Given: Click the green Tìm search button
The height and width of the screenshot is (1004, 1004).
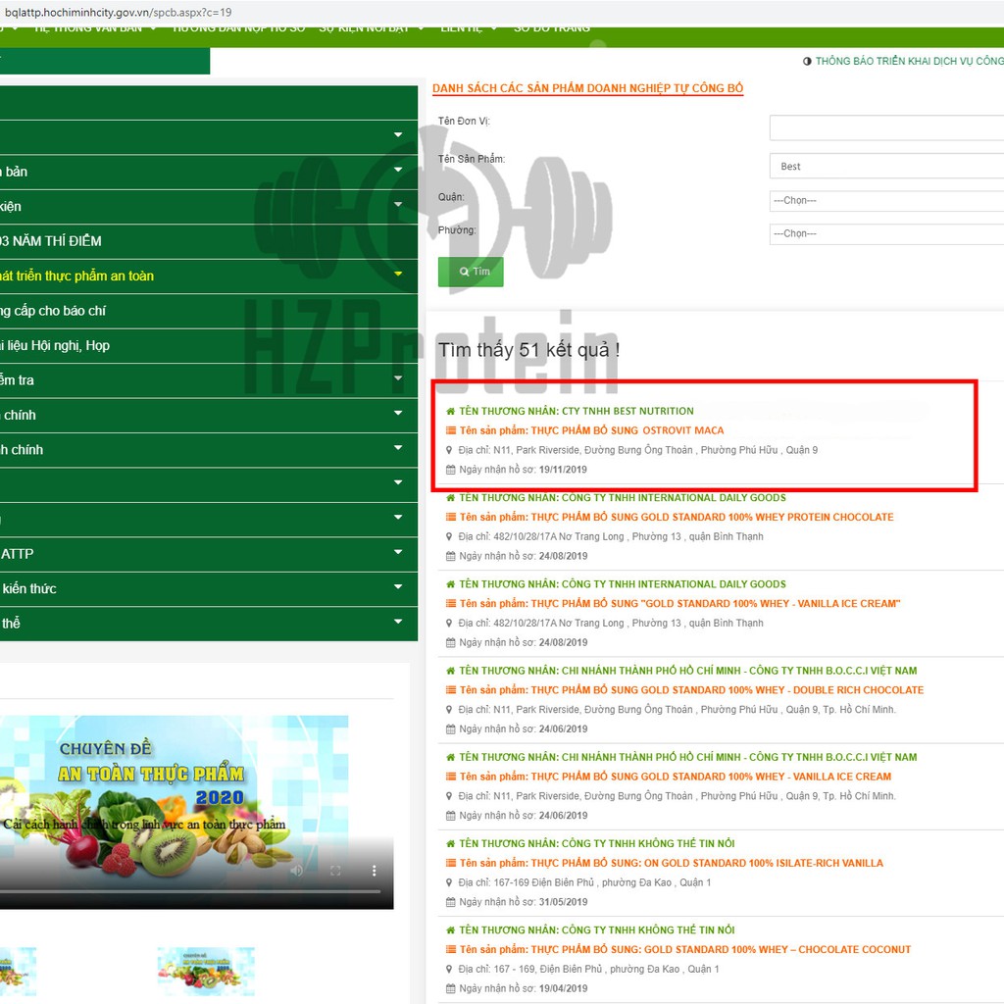Looking at the screenshot, I should [x=471, y=272].
